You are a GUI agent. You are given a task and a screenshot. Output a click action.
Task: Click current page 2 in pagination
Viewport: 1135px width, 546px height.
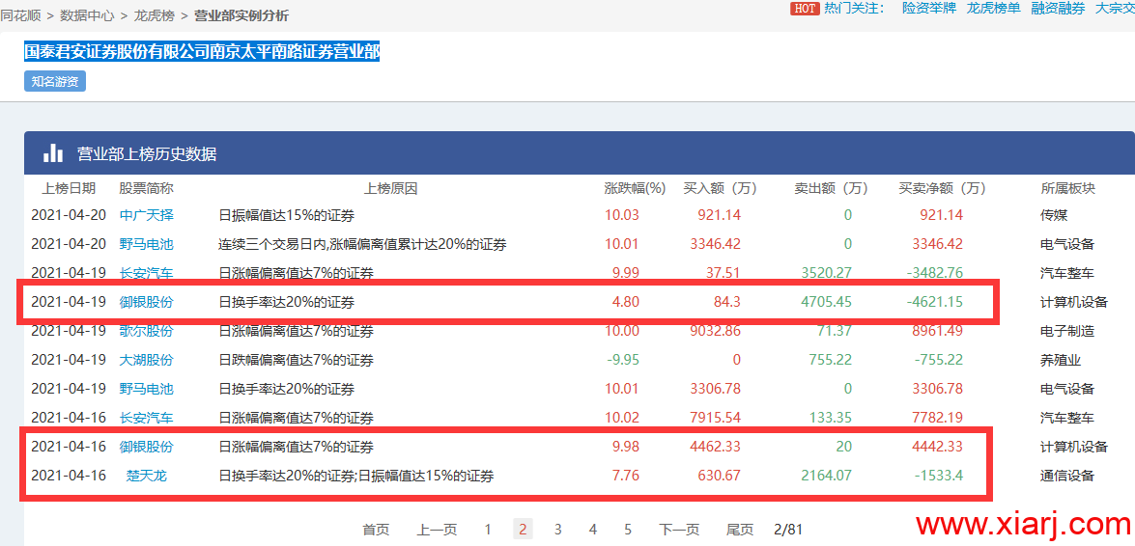523,530
